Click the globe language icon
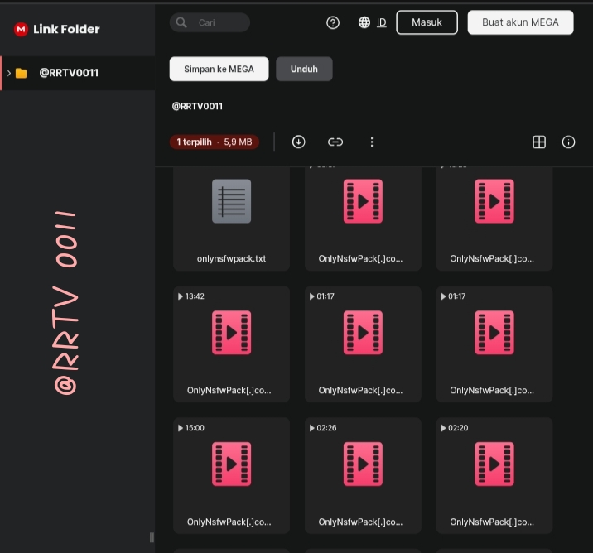The image size is (593, 553). pyautogui.click(x=364, y=22)
